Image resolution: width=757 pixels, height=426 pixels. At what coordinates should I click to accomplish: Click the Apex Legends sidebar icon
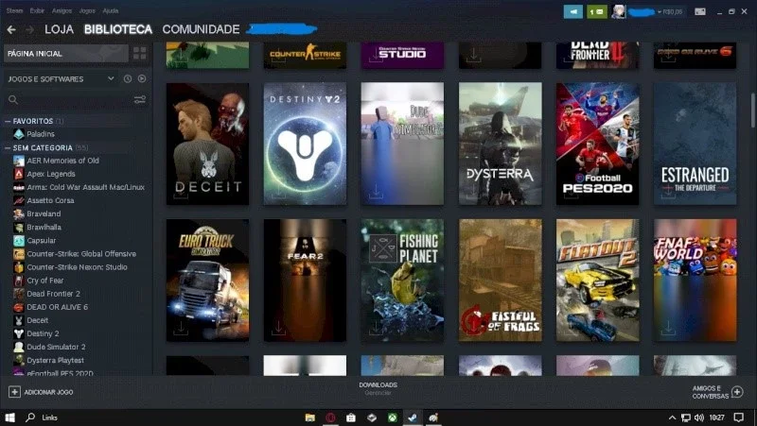tap(19, 174)
